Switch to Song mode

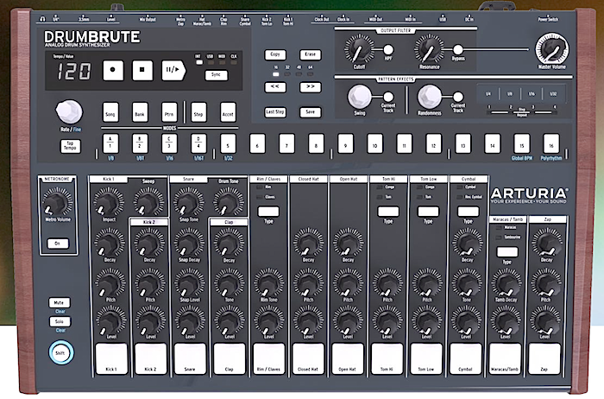tap(110, 113)
